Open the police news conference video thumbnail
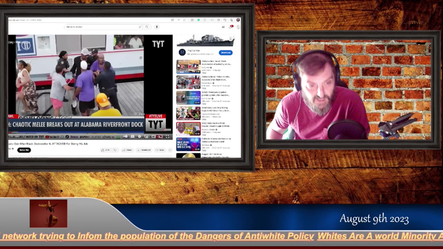The height and width of the screenshot is (249, 443). pyautogui.click(x=188, y=144)
